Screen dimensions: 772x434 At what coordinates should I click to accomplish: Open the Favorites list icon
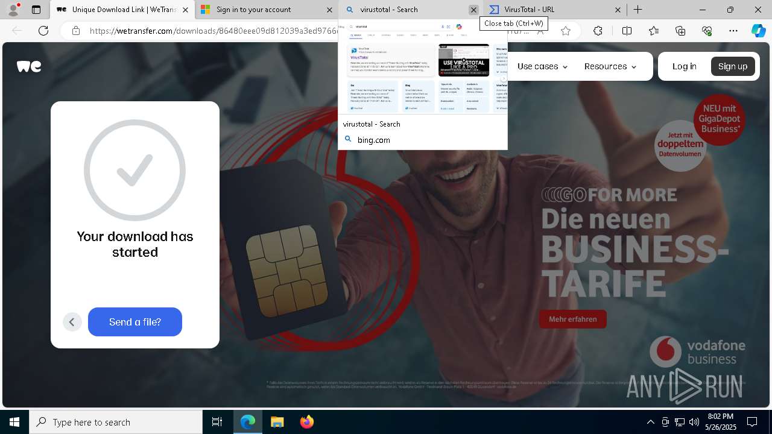click(654, 31)
